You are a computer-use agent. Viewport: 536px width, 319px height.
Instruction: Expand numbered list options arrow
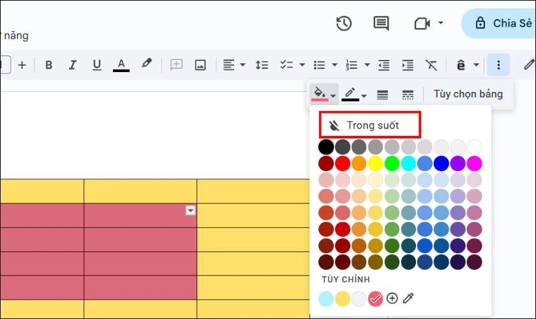point(367,64)
